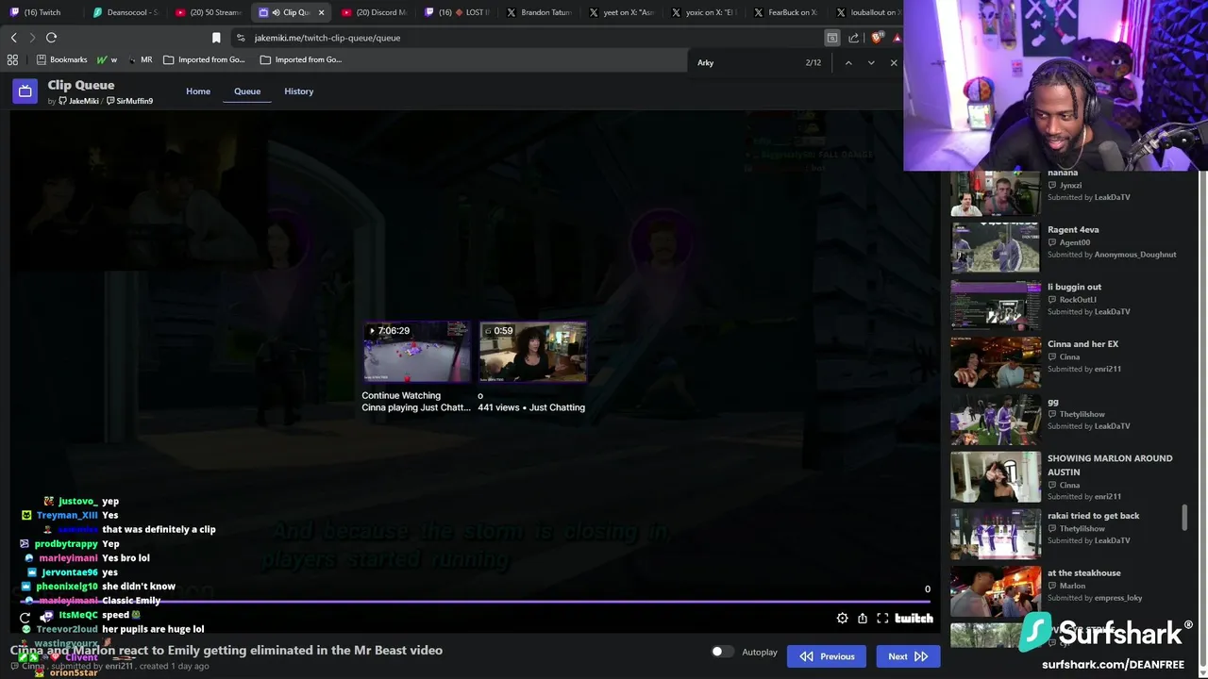Play the 0:59 recommended clip thumbnail

tap(532, 352)
